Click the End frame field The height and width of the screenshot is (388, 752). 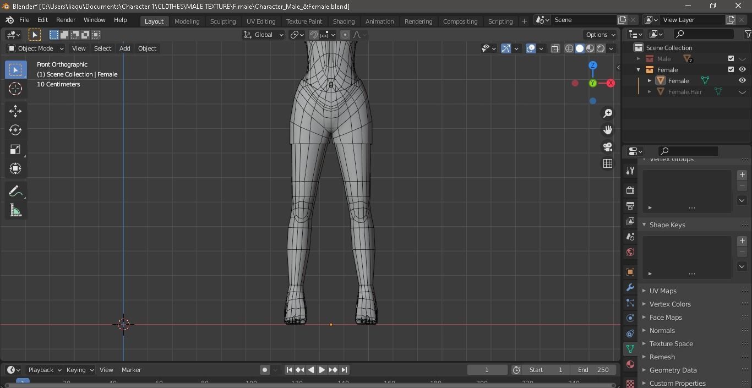coord(593,370)
